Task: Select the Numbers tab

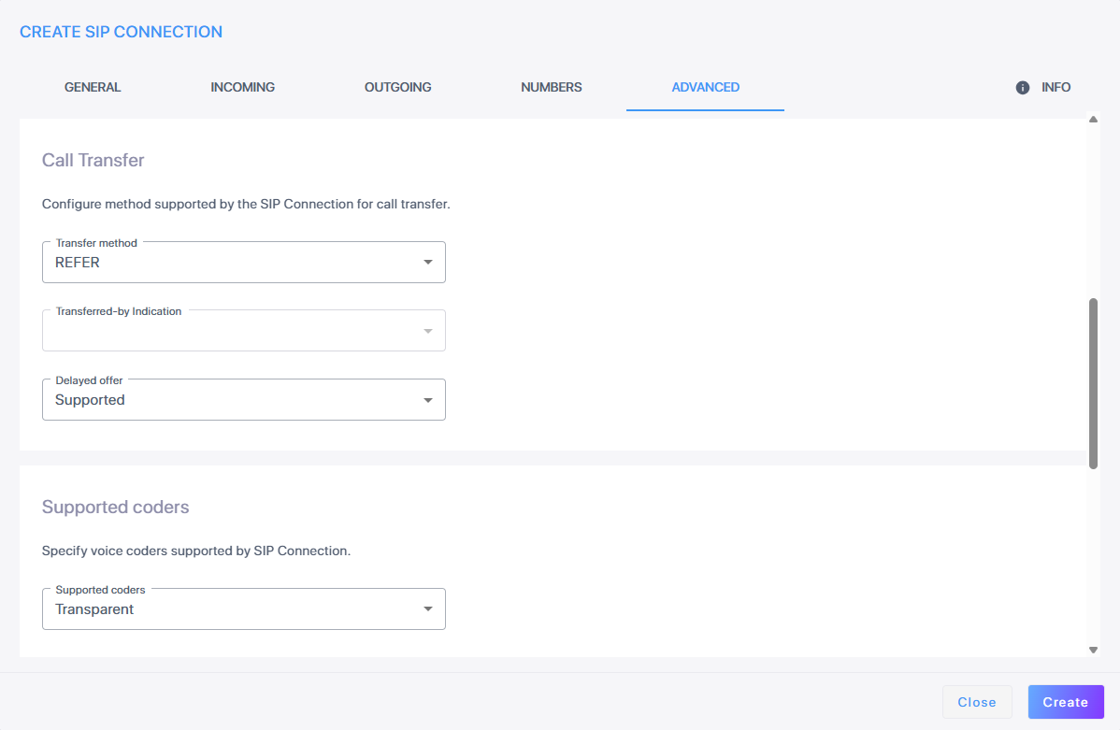Action: [552, 88]
